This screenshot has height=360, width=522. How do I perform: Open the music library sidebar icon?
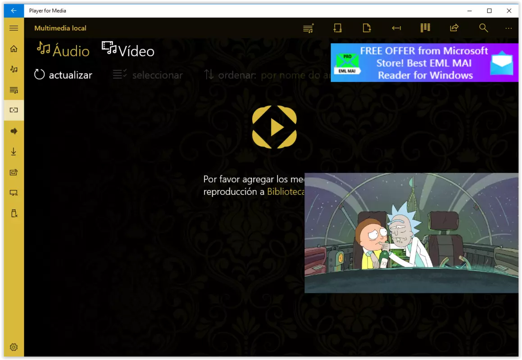pyautogui.click(x=14, y=69)
